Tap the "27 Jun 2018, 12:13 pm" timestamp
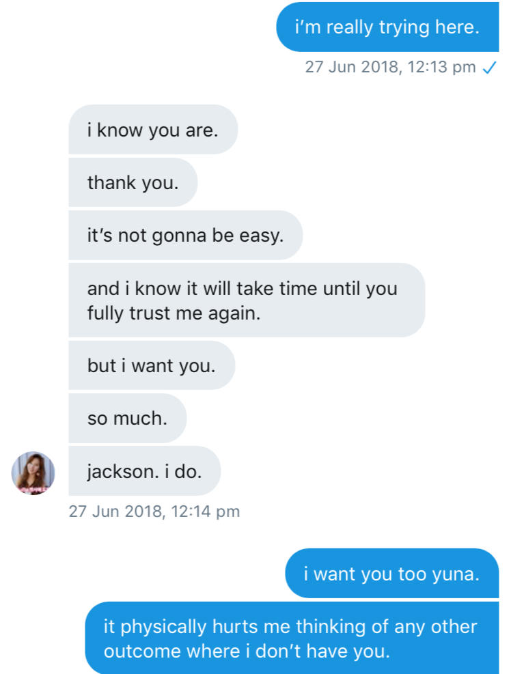The height and width of the screenshot is (674, 511). pyautogui.click(x=390, y=68)
